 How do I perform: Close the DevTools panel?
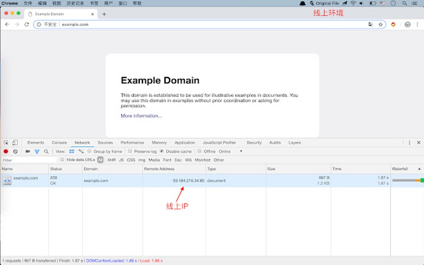419,142
